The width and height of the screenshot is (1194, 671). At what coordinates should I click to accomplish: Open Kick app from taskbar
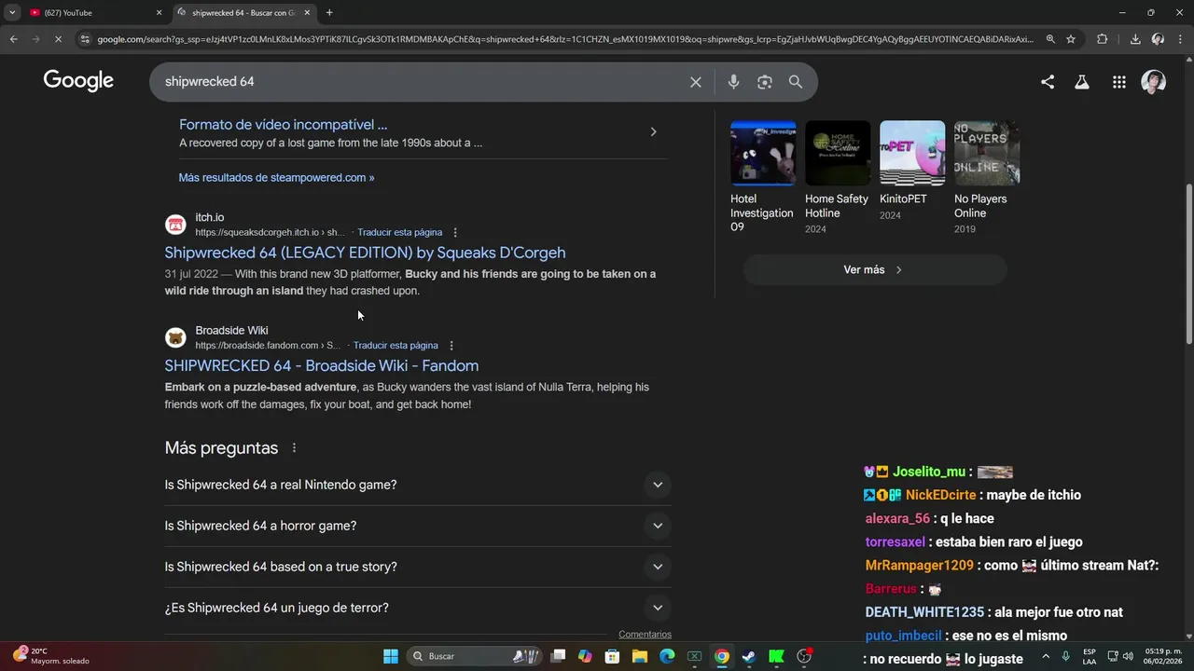coord(776,656)
